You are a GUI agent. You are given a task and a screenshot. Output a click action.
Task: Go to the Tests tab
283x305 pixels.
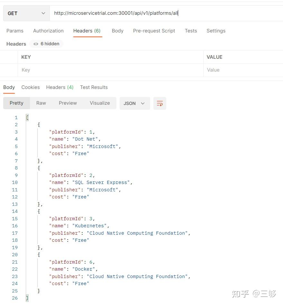point(191,31)
